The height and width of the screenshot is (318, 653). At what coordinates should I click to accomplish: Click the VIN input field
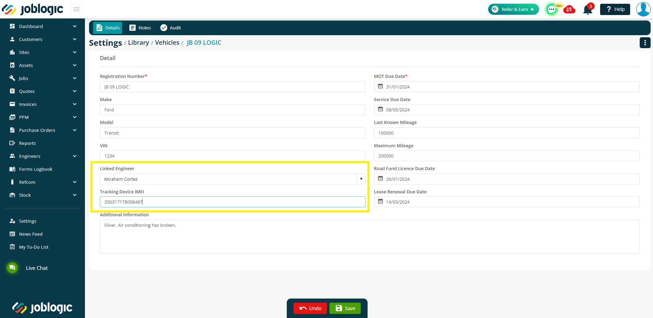(233, 156)
